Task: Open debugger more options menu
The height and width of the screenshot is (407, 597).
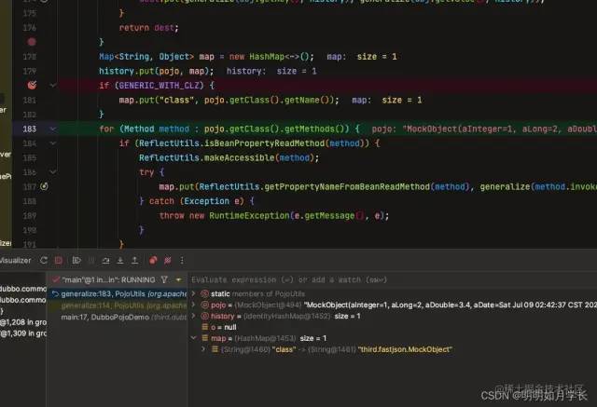Action: click(182, 261)
